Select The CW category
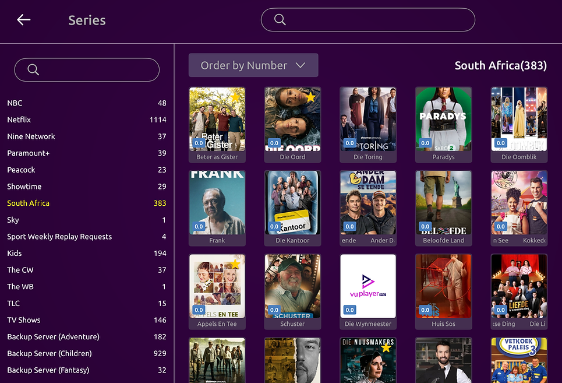 click(87, 270)
